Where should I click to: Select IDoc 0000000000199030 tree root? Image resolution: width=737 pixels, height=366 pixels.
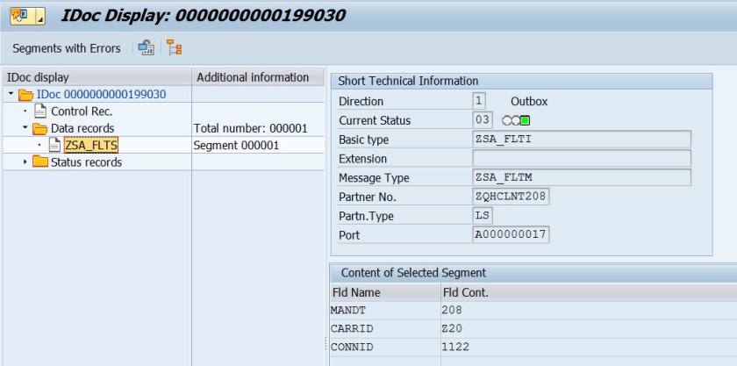pos(101,95)
